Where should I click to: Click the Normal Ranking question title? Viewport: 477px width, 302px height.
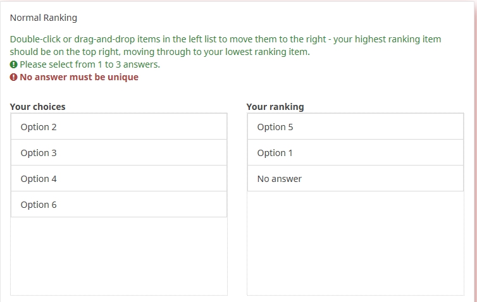(x=43, y=18)
